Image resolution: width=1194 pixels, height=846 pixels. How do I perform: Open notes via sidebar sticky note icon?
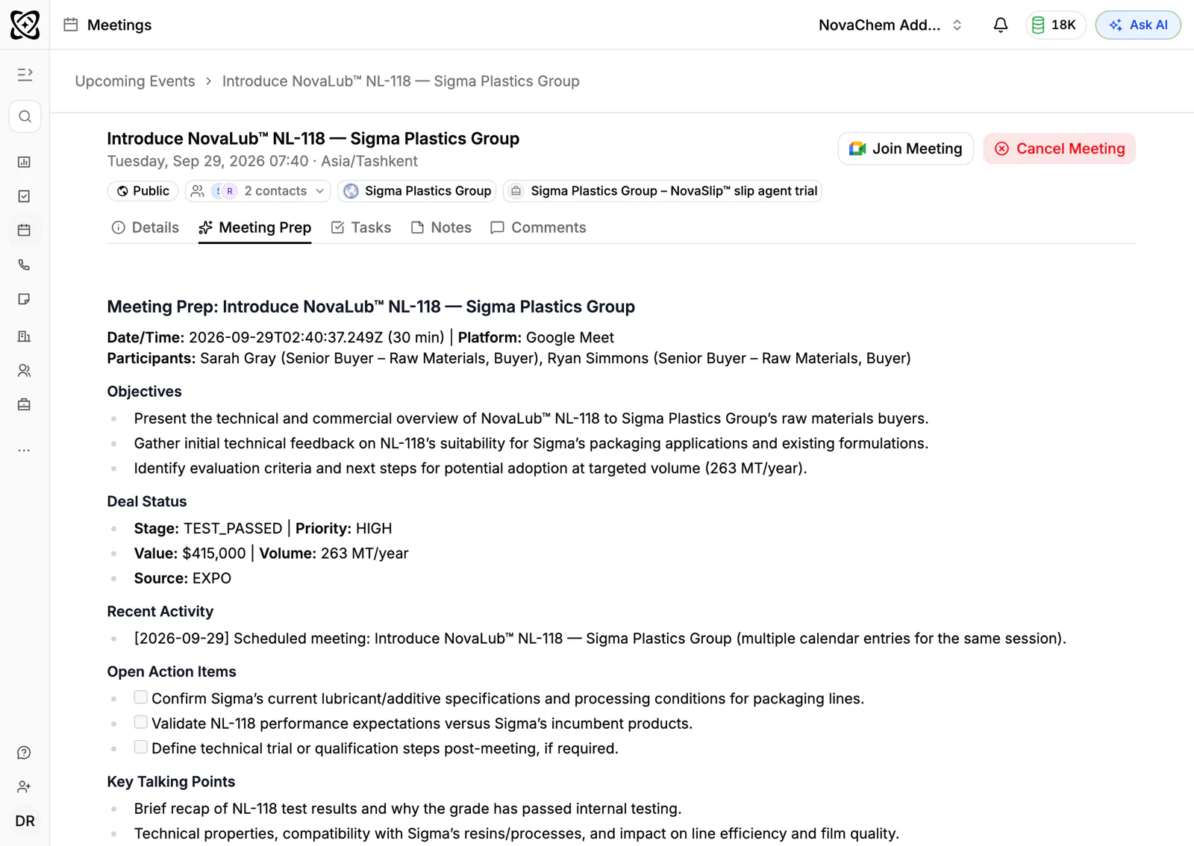(x=25, y=299)
